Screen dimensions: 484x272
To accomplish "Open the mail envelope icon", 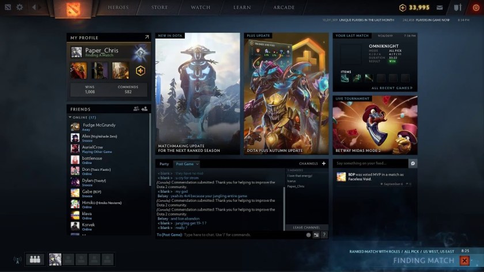I will pos(440,7).
